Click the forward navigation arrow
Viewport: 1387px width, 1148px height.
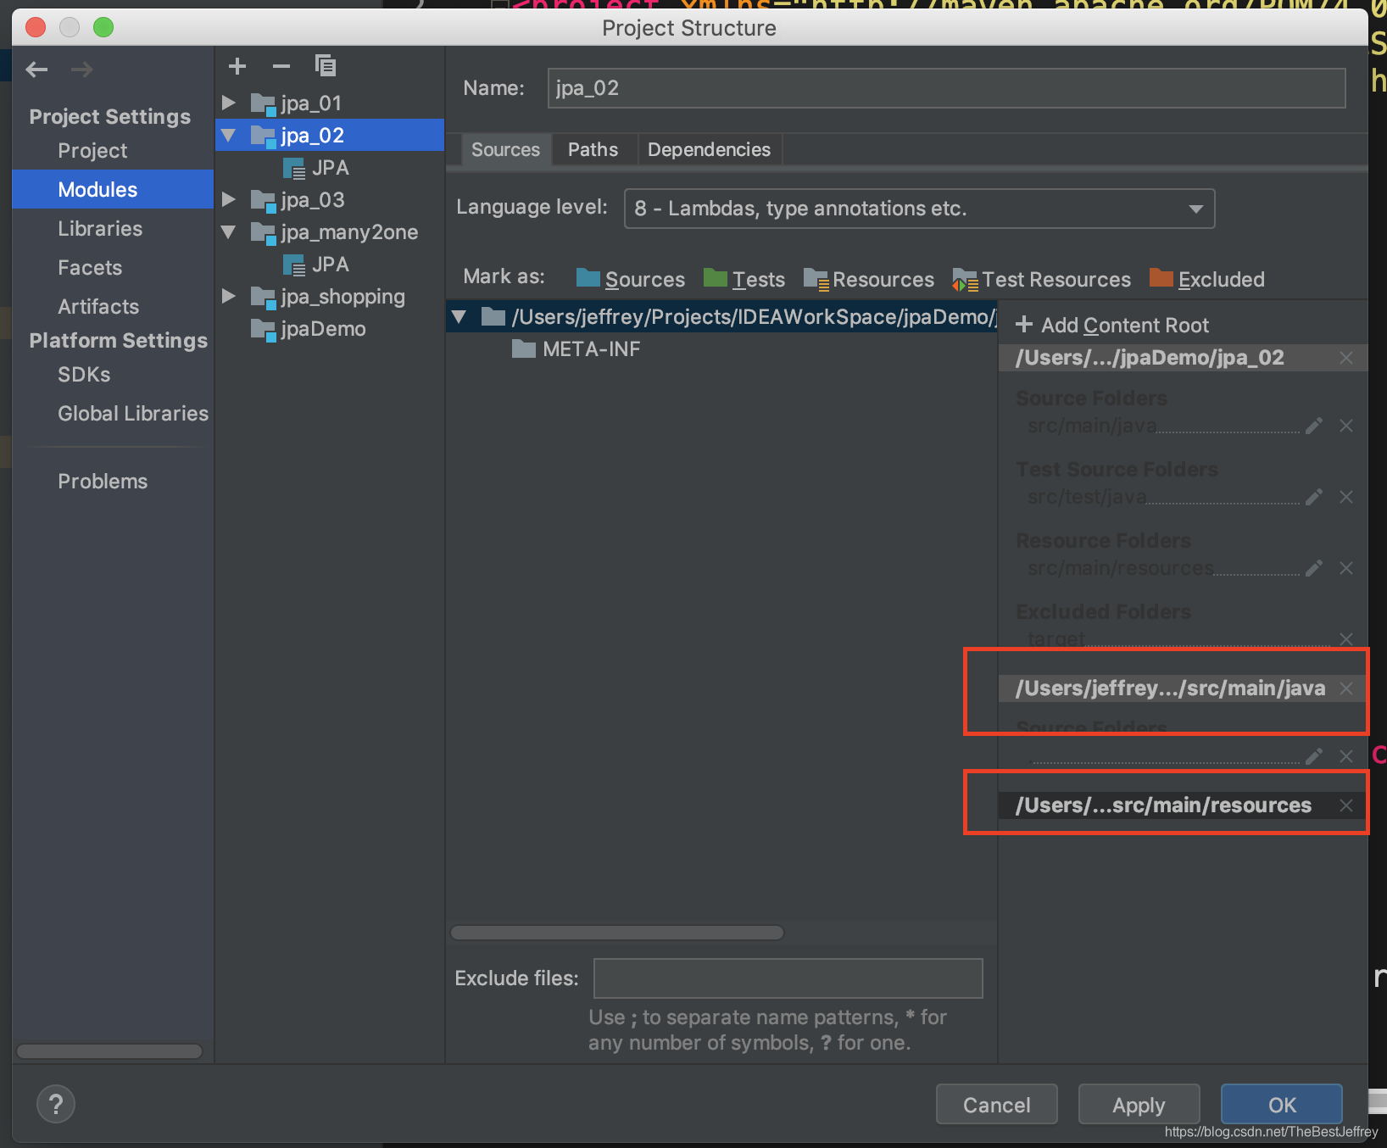click(x=81, y=70)
